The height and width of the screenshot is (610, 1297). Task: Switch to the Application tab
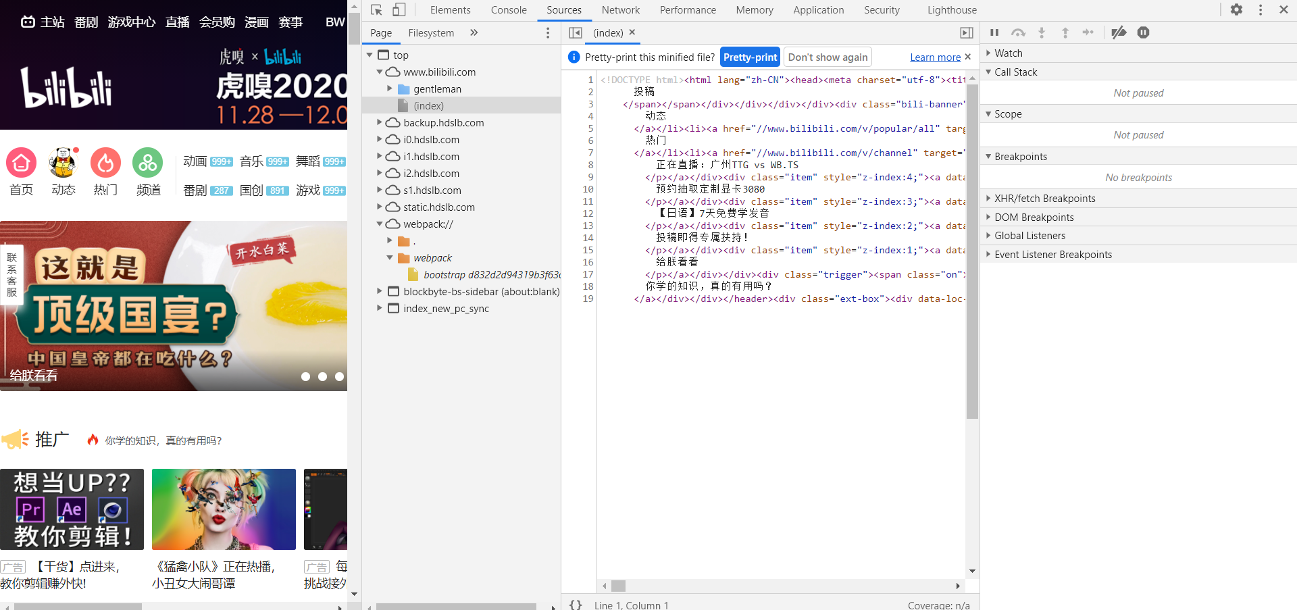click(818, 10)
